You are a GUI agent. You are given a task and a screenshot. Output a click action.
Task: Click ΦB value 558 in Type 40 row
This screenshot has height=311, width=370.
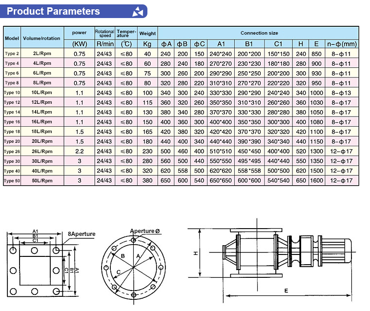pos(183,171)
